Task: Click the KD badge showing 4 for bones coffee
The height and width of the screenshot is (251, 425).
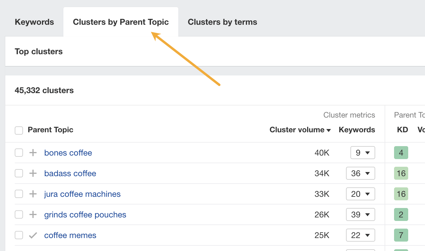Action: [x=401, y=153]
